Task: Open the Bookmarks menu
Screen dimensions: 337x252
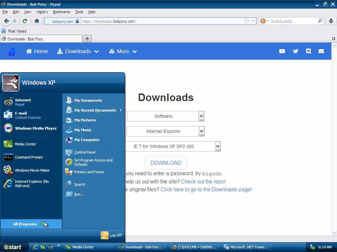Action: click(62, 12)
